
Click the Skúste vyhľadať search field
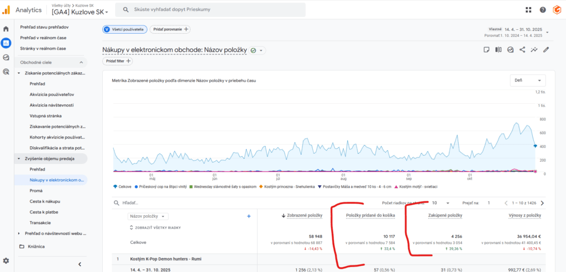coord(210,10)
